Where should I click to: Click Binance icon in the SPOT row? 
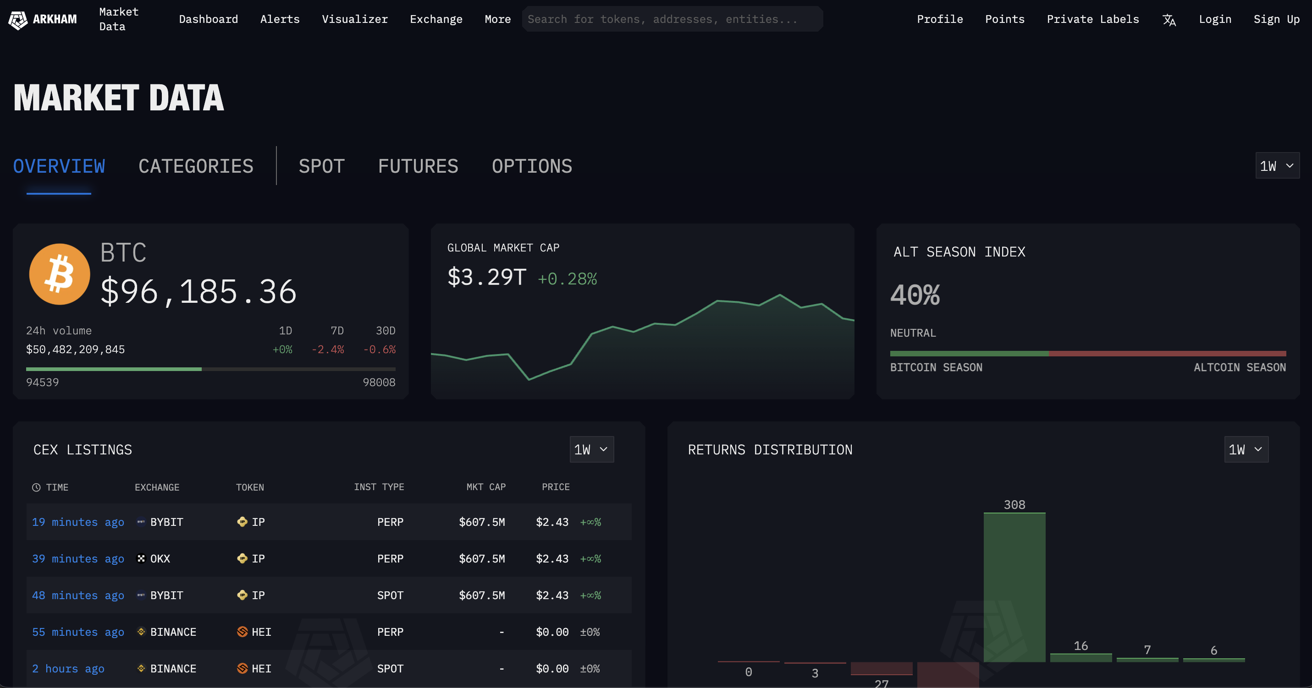tap(141, 669)
